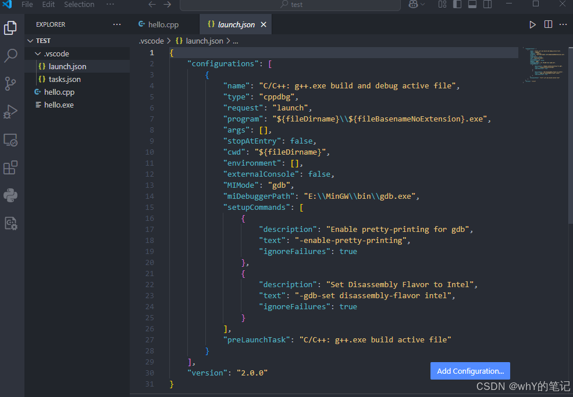Click the minimap code overview
Image resolution: width=573 pixels, height=397 pixels.
[x=544, y=65]
